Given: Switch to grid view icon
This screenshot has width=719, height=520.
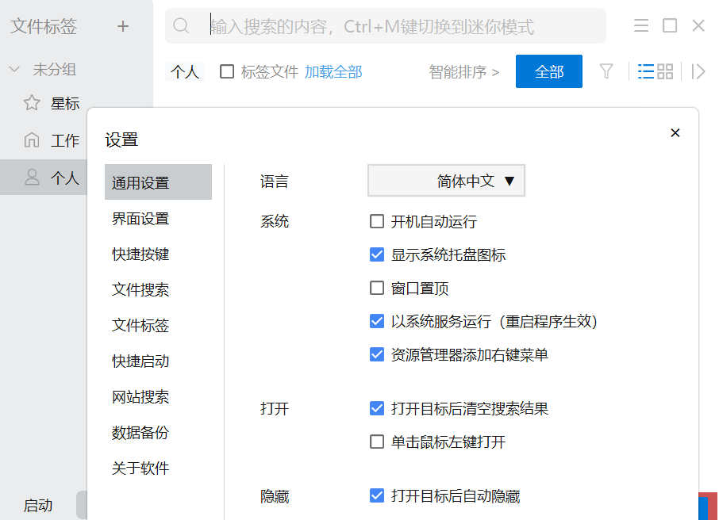Looking at the screenshot, I should [x=666, y=71].
